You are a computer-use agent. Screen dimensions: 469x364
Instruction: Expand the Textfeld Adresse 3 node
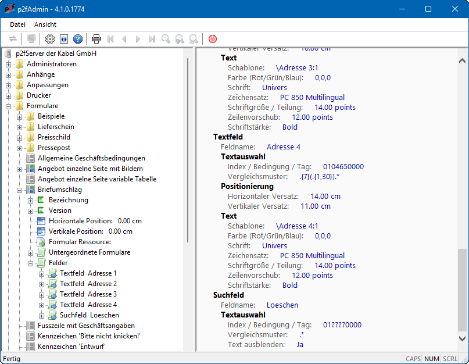(x=42, y=294)
